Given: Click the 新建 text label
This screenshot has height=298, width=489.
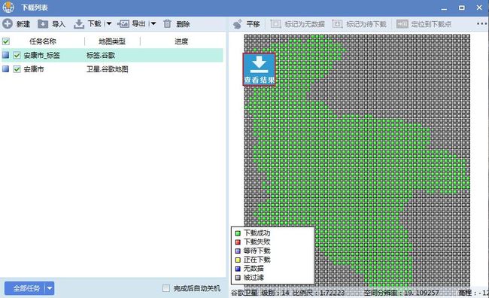Looking at the screenshot, I should pos(23,24).
